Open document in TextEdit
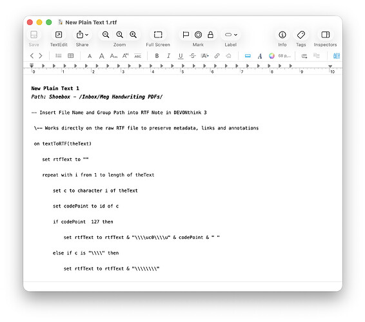 coord(59,35)
